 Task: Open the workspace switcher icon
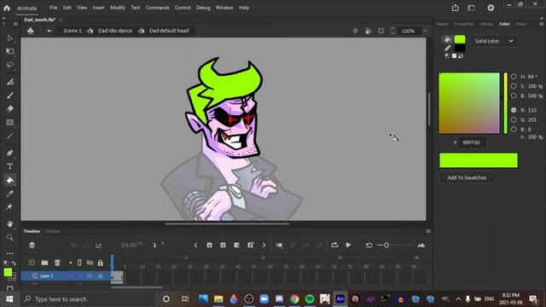point(471,8)
